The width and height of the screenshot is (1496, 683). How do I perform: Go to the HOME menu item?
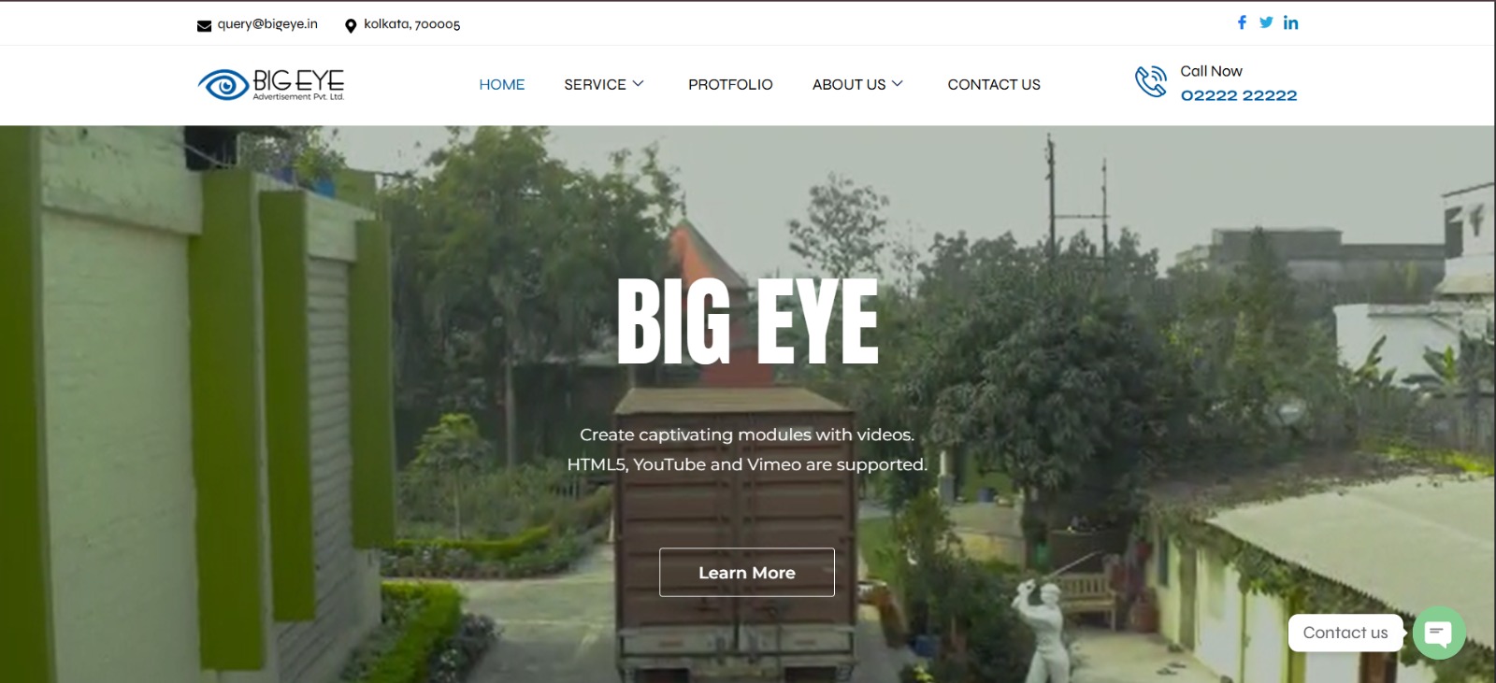502,85
